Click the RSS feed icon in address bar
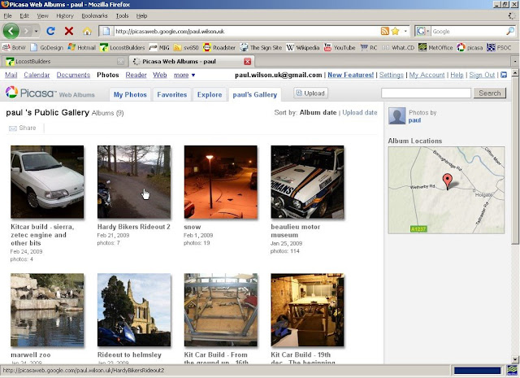520x378 pixels. (x=384, y=31)
